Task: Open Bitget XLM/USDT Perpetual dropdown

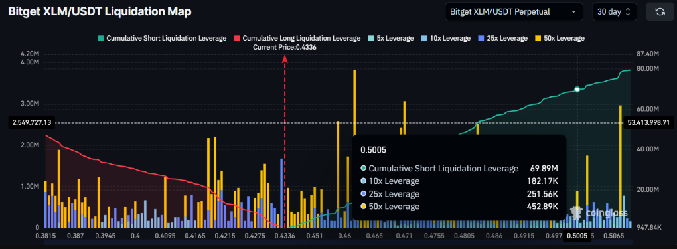Action: click(x=514, y=12)
